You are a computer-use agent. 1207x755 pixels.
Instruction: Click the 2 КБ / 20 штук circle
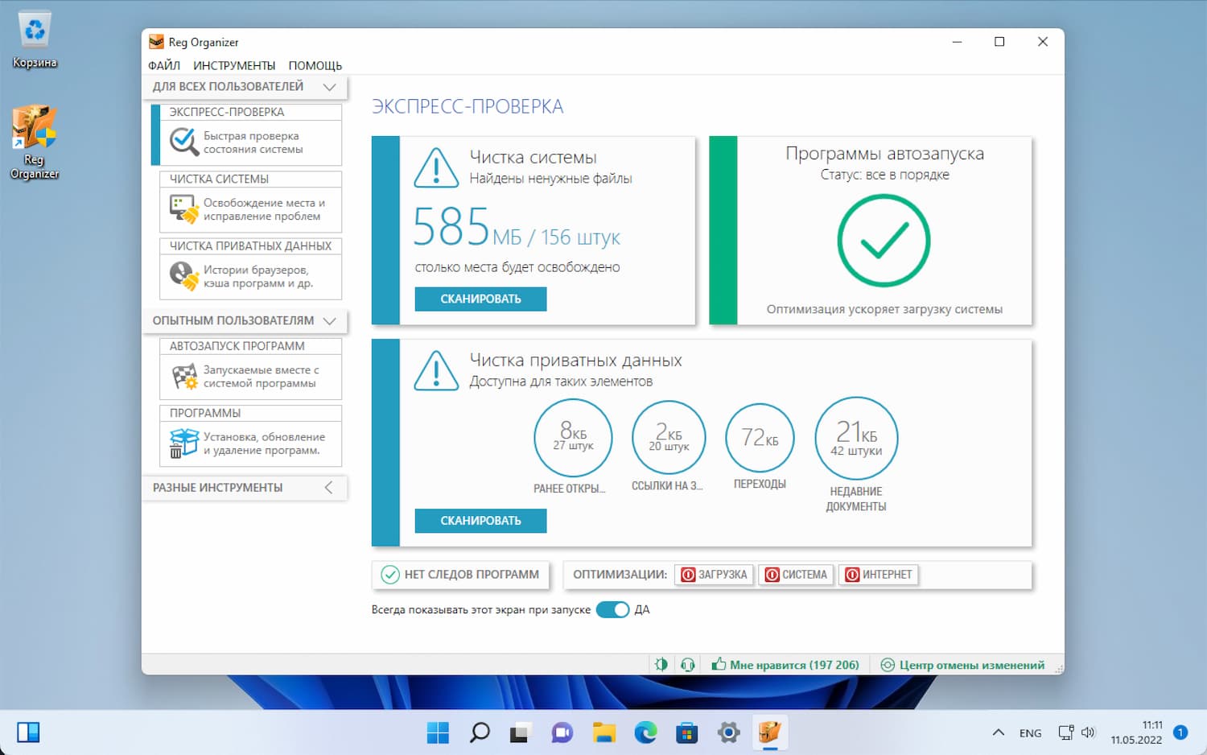[669, 437]
